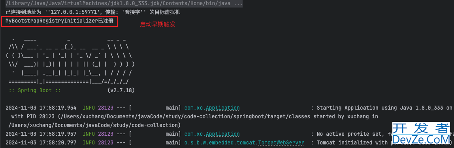The image size is (454, 148).
Task: Click the ':: Spring Boot ::' banner text
Action: click(x=35, y=91)
